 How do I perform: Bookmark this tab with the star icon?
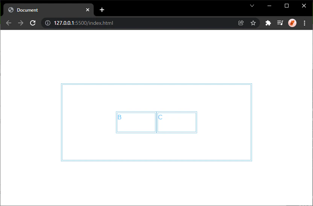253,23
